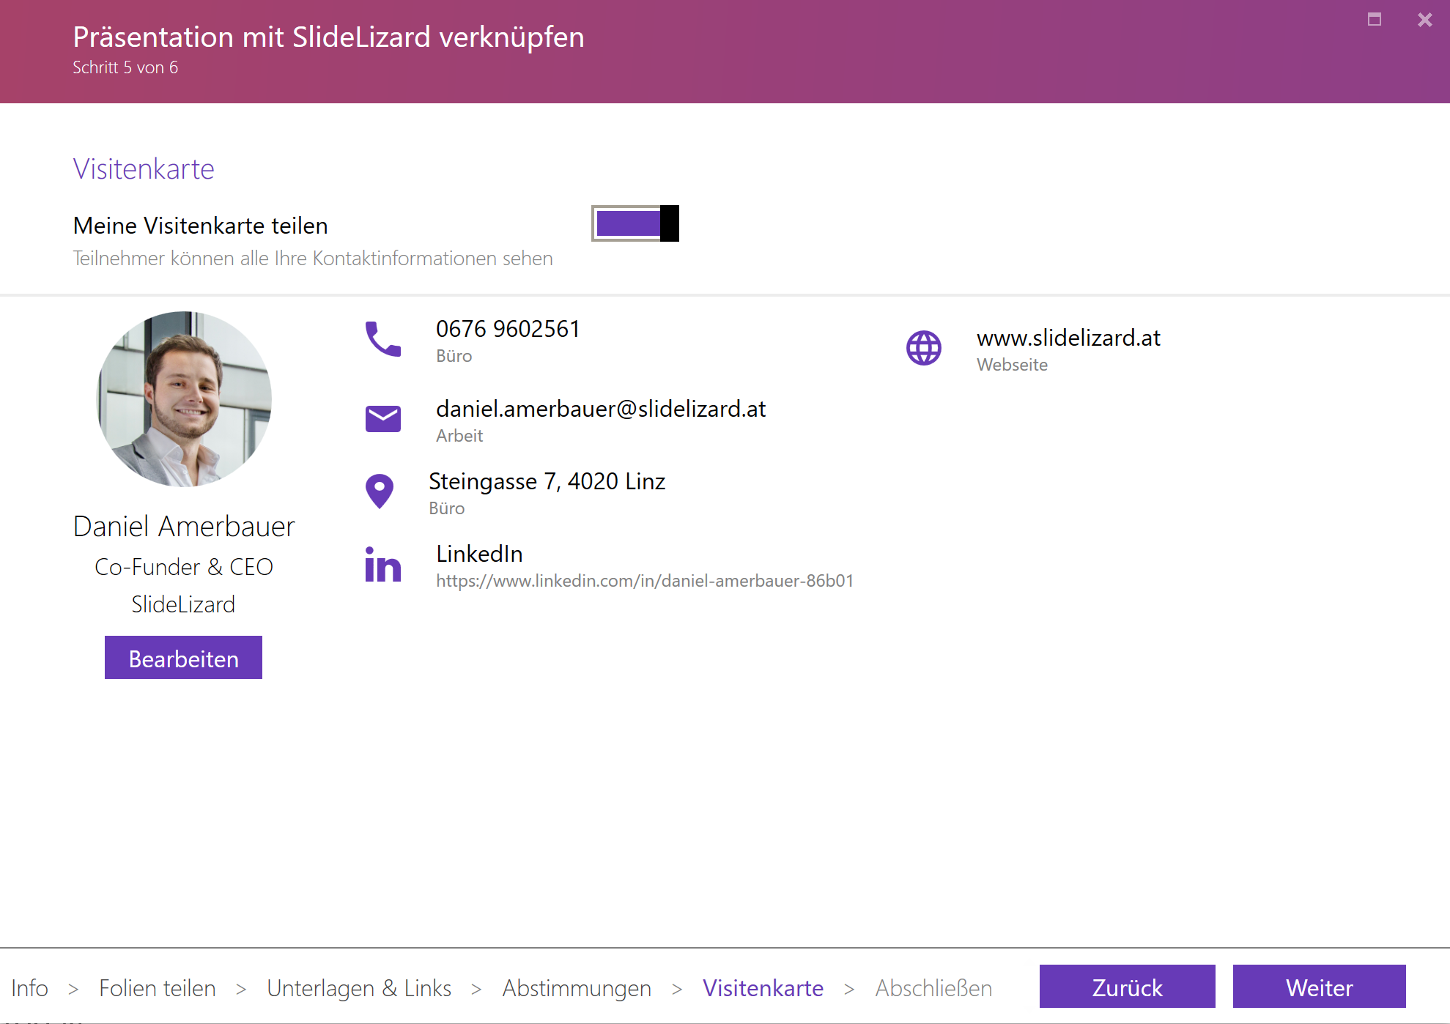Switch to the Folien teilen step
This screenshot has width=1450, height=1024.
pos(158,988)
